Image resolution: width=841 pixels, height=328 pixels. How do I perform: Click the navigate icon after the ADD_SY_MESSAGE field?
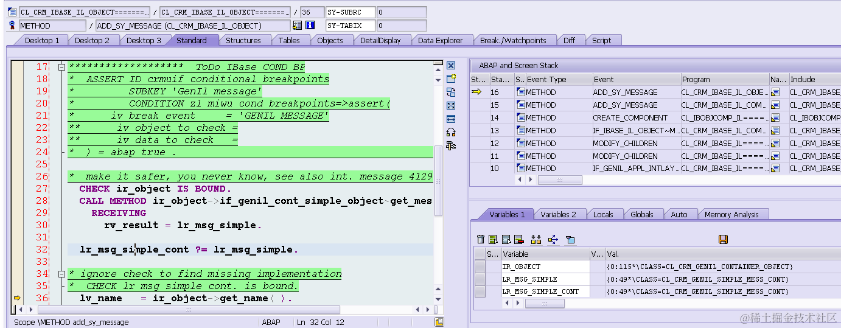297,26
